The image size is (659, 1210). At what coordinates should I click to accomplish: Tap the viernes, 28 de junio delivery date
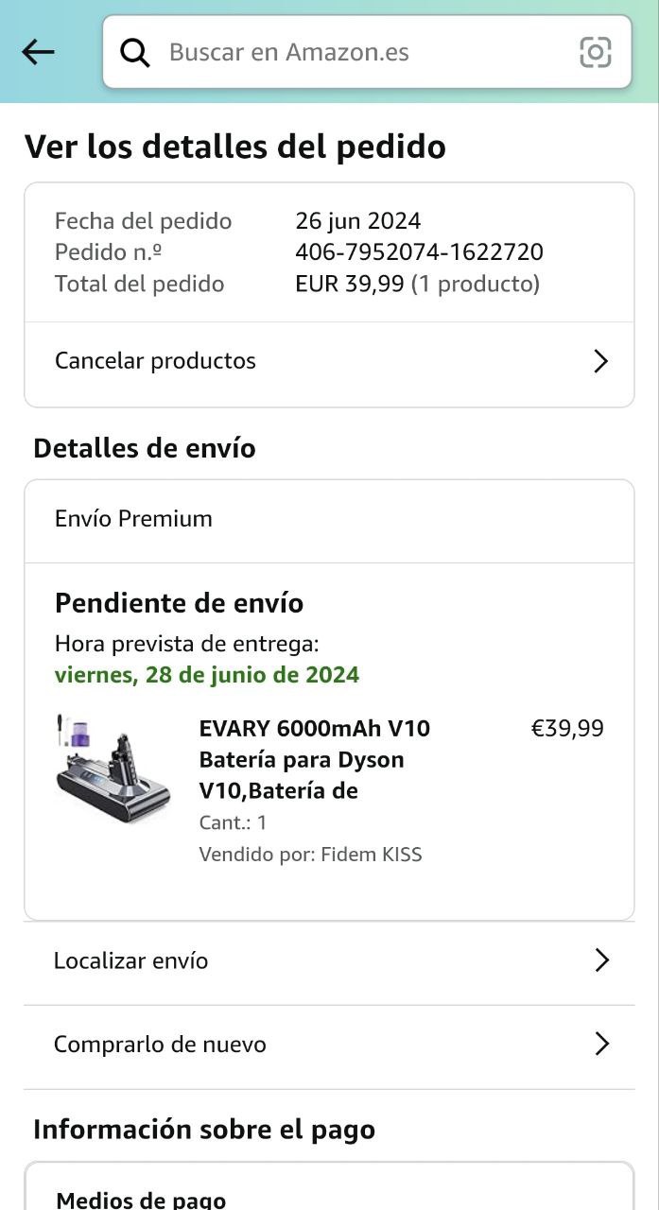(x=207, y=675)
